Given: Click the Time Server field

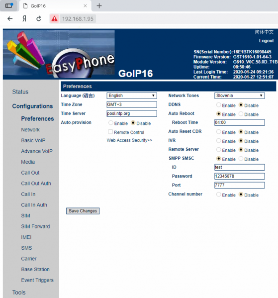Looking at the screenshot, I should (x=132, y=113).
